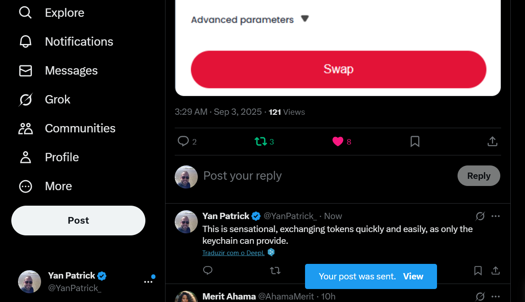Bookmark the main post
525x302 pixels.
coord(415,142)
